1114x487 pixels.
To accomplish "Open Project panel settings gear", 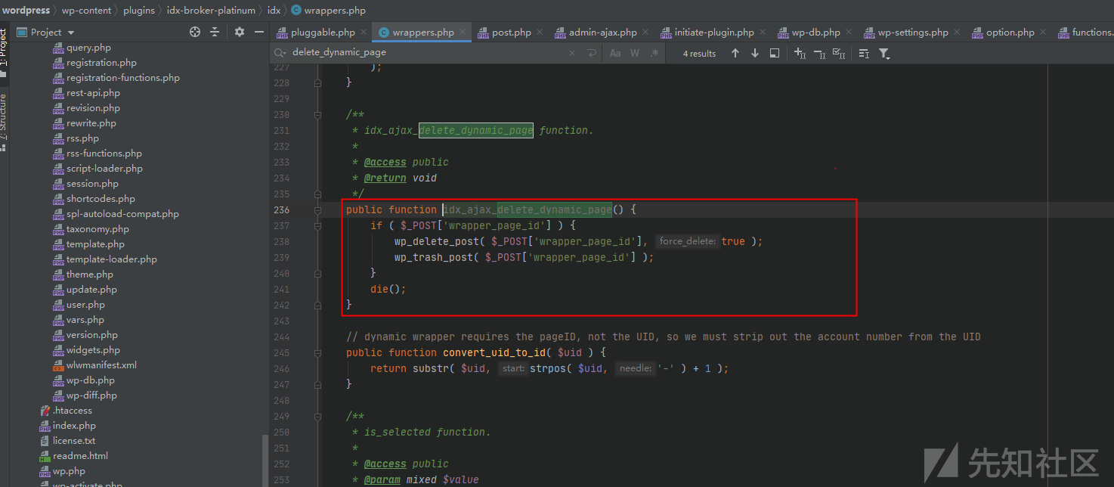I will (240, 32).
